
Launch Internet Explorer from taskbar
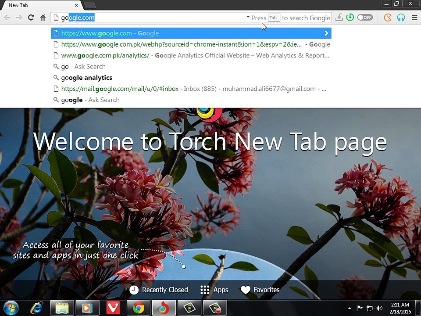(36, 308)
